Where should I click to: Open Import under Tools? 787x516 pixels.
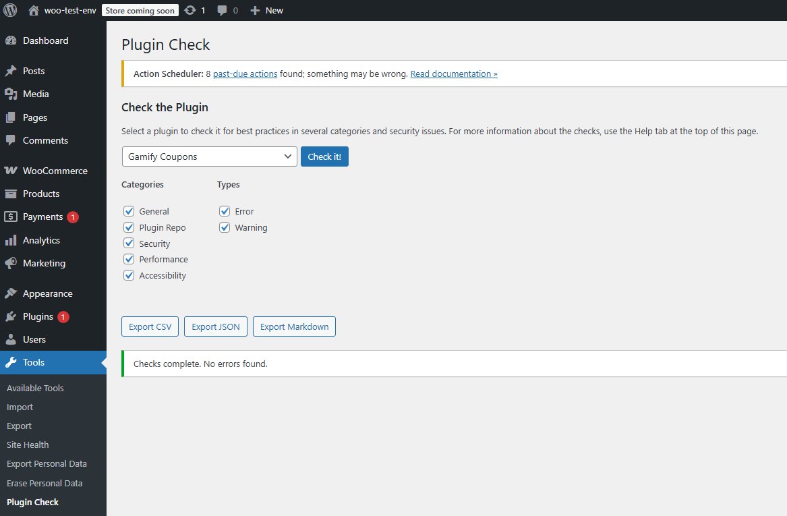pos(20,407)
